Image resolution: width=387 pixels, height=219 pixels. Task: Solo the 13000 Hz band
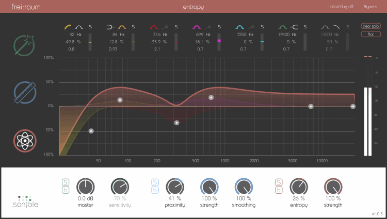348,27
